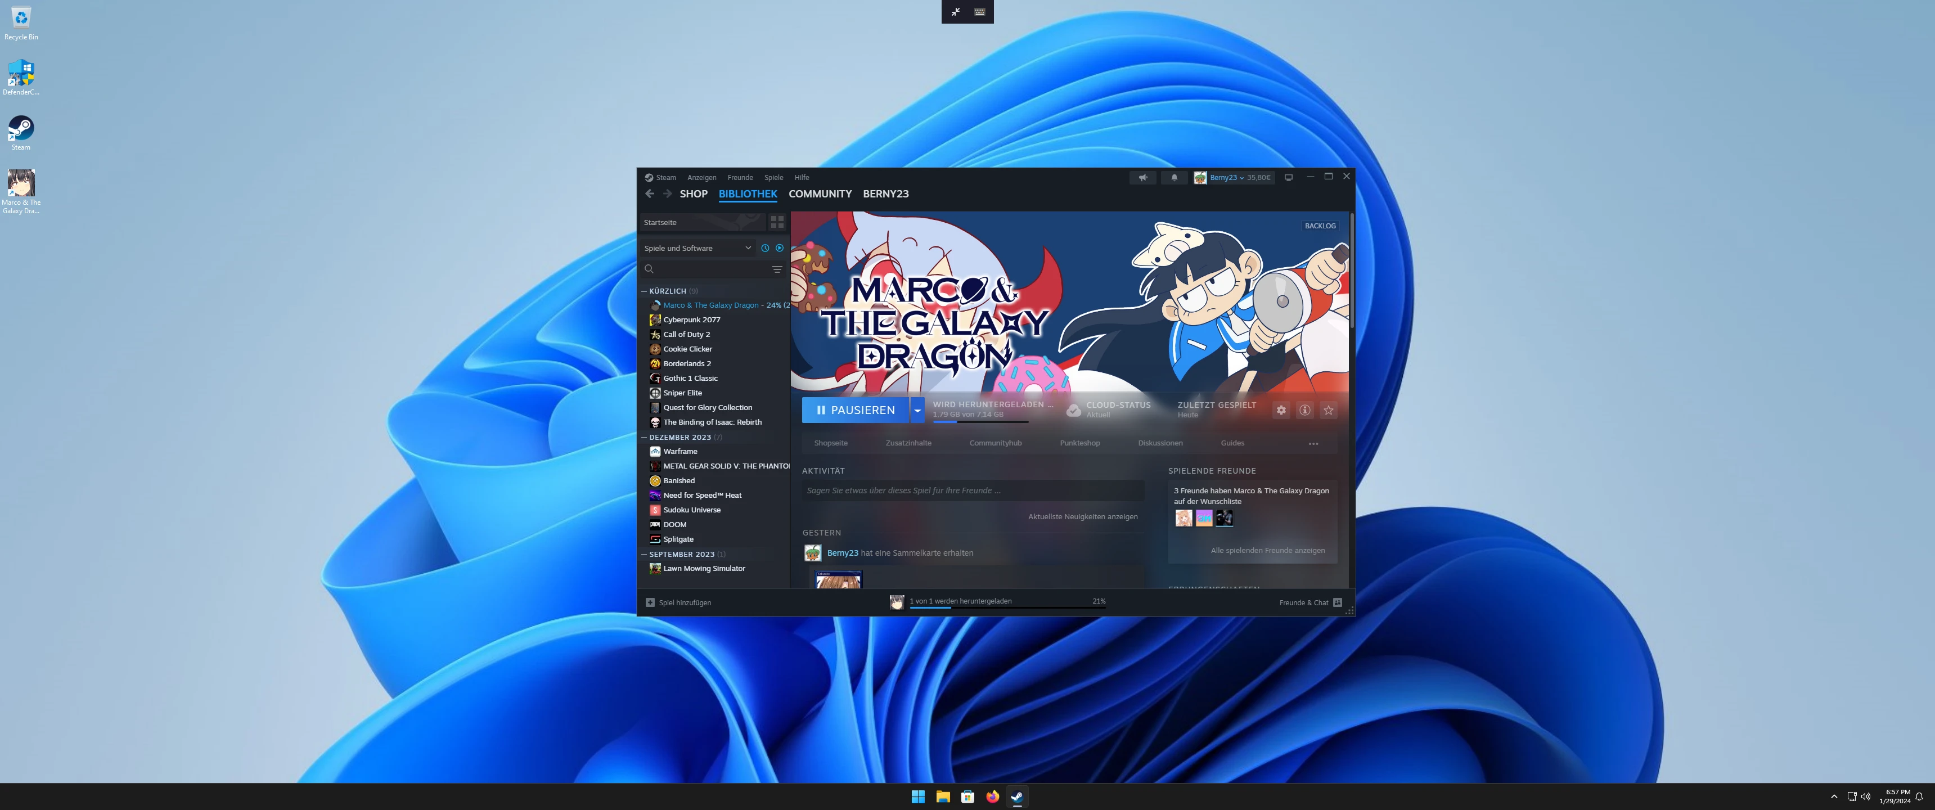Open Steam notifications bell
This screenshot has height=810, width=1935.
click(x=1174, y=177)
